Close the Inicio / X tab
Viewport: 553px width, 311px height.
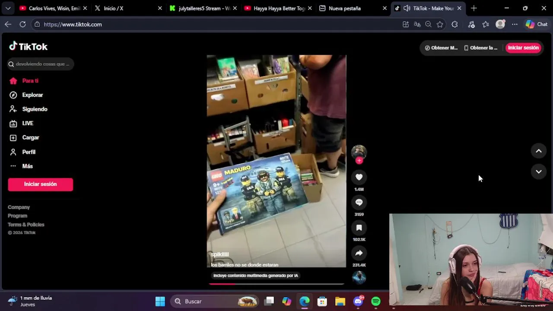click(160, 8)
